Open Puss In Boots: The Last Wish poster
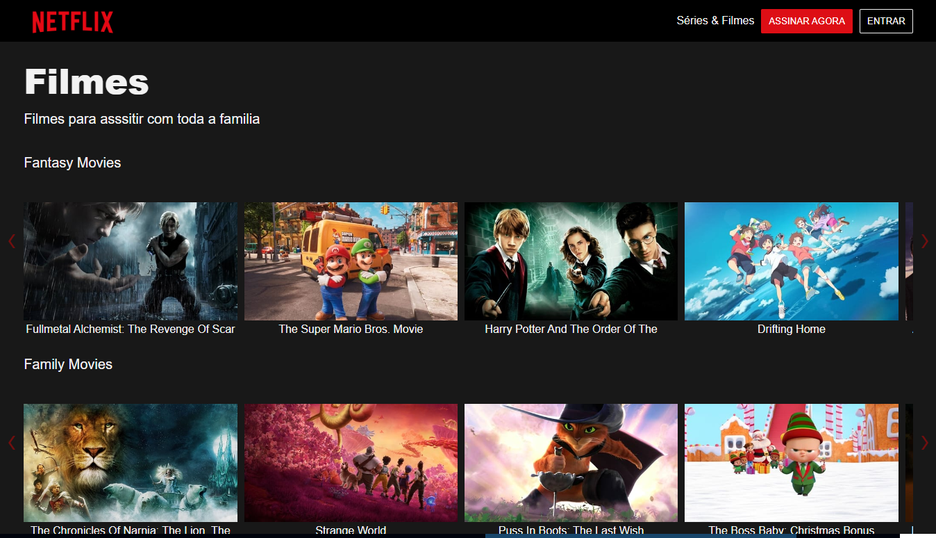936x538 pixels. point(571,462)
